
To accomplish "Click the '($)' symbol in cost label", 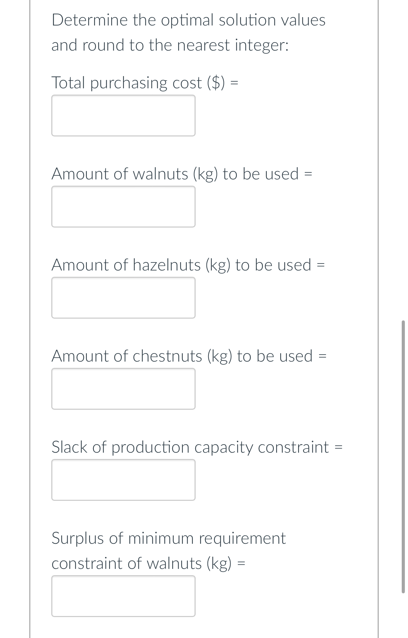I will [216, 83].
